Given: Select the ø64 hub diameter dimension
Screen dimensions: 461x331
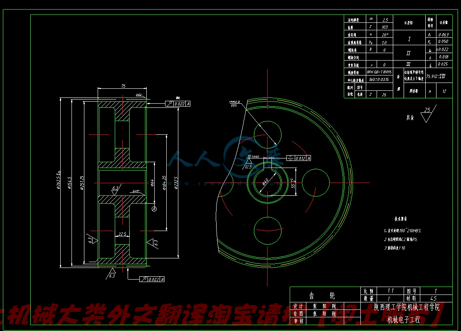Looking at the screenshot, I should [x=152, y=183].
